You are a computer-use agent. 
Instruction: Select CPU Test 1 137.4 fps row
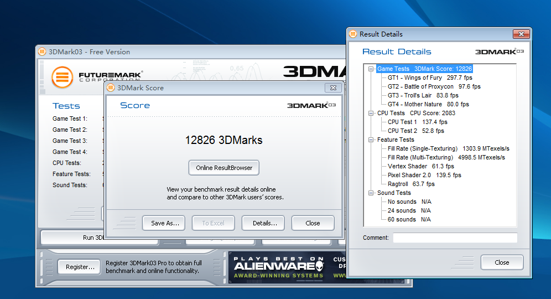point(418,122)
